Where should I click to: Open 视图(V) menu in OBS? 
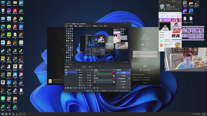[76, 26]
